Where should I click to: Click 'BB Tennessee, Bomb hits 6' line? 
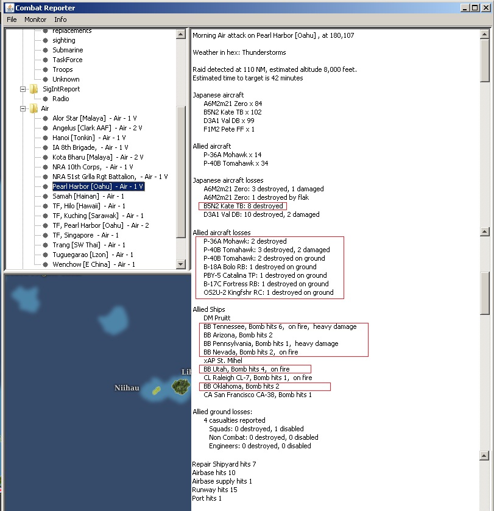coord(280,326)
